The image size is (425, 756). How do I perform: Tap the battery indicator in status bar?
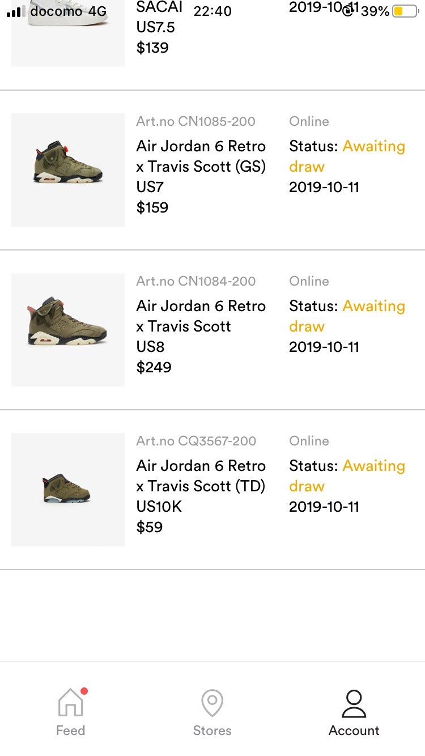[405, 11]
